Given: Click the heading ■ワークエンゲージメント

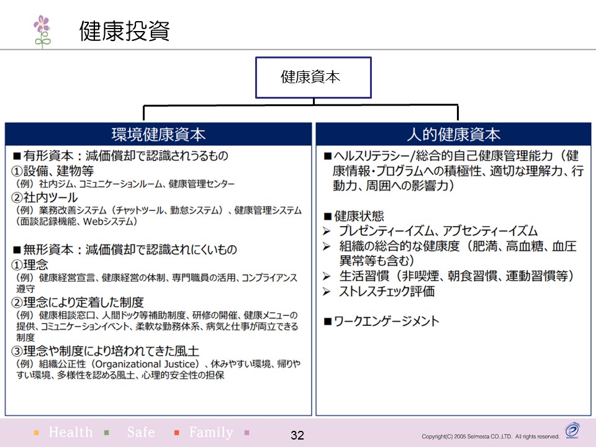Looking at the screenshot, I should [x=382, y=321].
